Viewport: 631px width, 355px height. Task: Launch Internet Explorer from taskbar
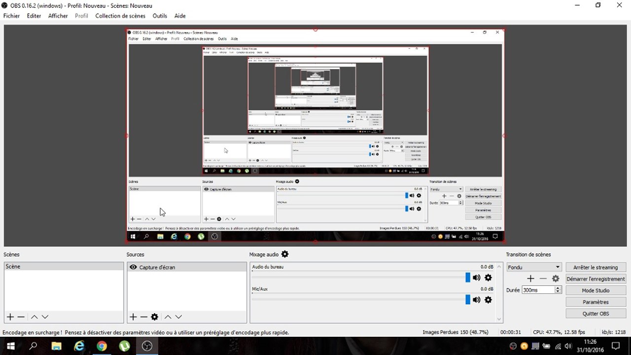click(79, 346)
